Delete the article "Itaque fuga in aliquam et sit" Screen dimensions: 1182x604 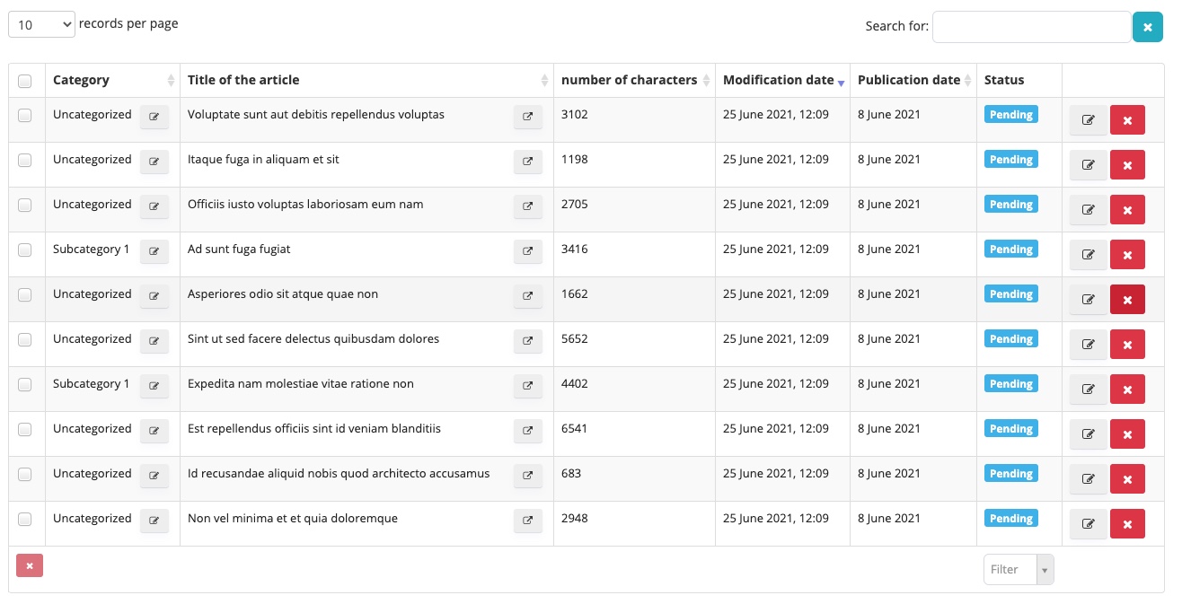point(1127,164)
